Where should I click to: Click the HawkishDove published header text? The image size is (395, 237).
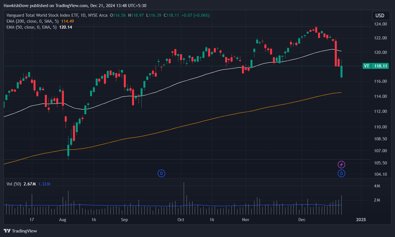point(75,5)
